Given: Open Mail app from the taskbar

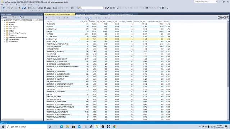Looking at the screenshot, I should point(79,126).
